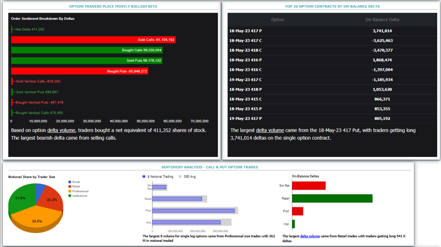Click 'Notional Share by Trader Size' title

(32, 177)
